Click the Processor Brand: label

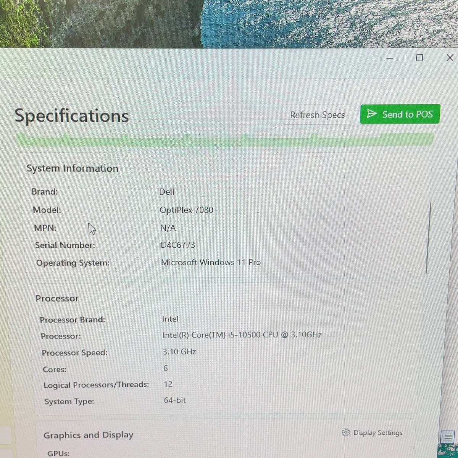73,320
